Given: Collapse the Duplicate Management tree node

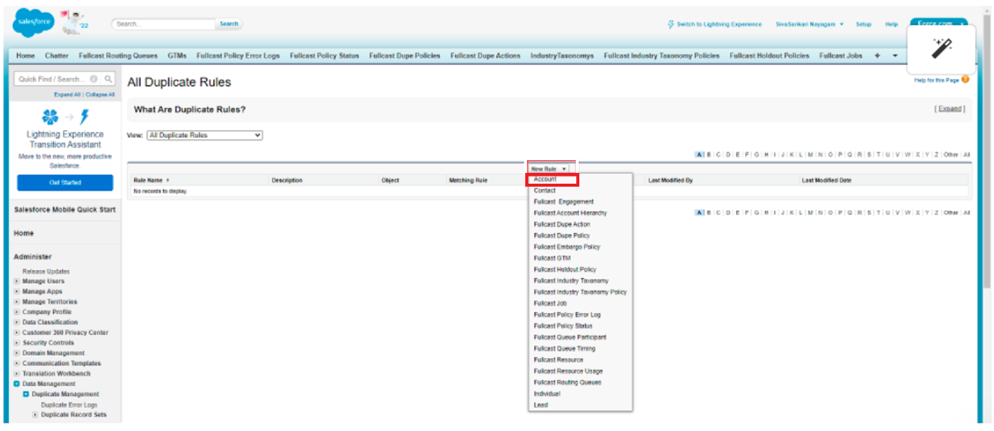Looking at the screenshot, I should [x=26, y=394].
